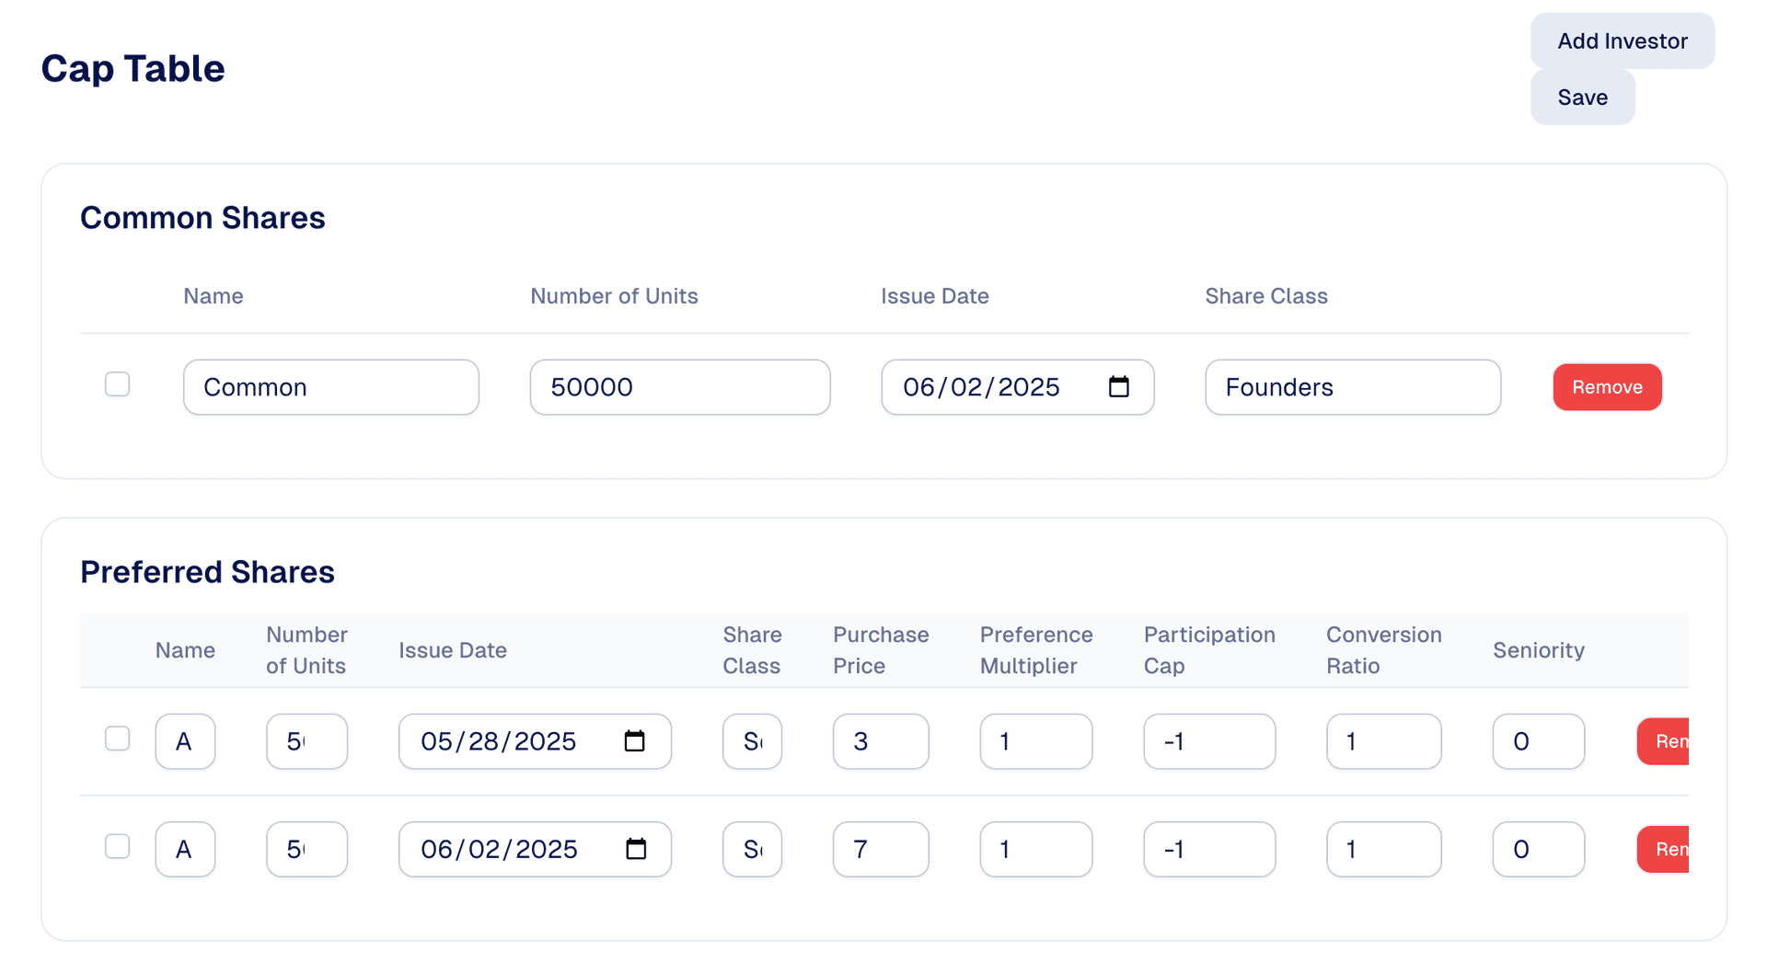Screen dimensions: 1767x962
Task: Edit second row seniority field
Action: click(x=1538, y=849)
